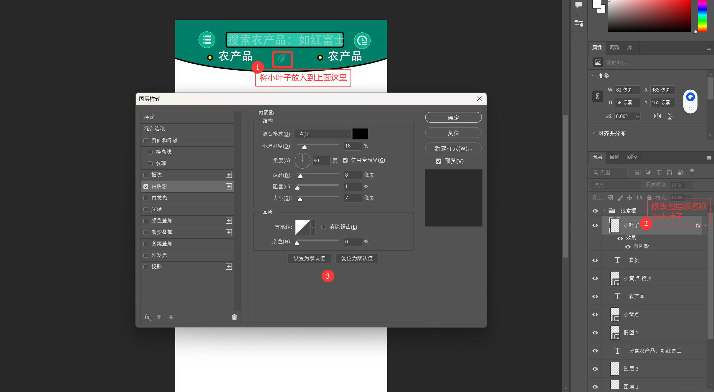Click the lock position move icon
The width and height of the screenshot is (714, 392).
[x=629, y=198]
